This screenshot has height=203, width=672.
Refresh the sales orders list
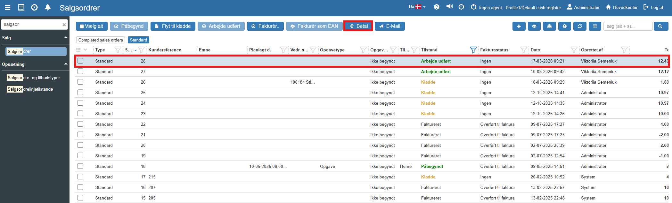pos(580,26)
